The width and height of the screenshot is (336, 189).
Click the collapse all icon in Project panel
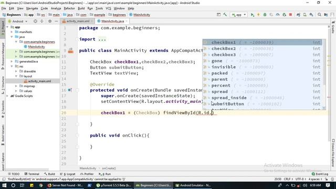click(x=42, y=21)
